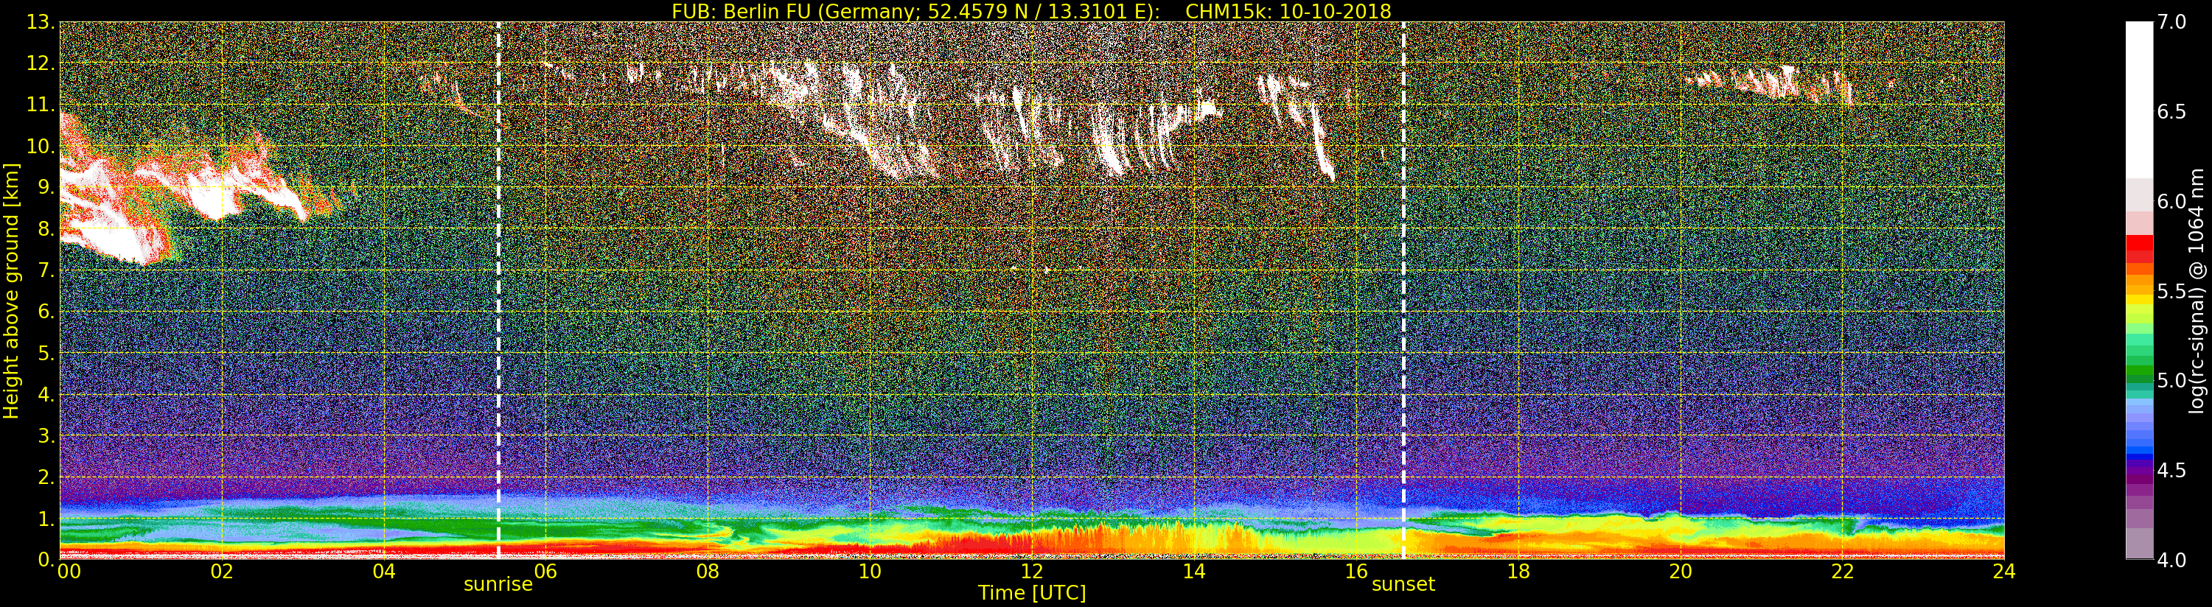2212x607 pixels.
Task: Click the "24" time axis tick label
Action: click(x=2003, y=572)
